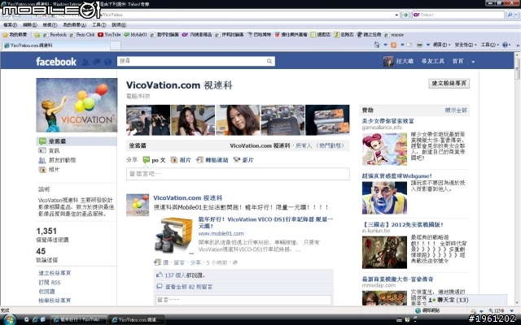Image resolution: width=521 pixels, height=325 pixels.
Task: Choose po 文 share option
Action: 154,160
